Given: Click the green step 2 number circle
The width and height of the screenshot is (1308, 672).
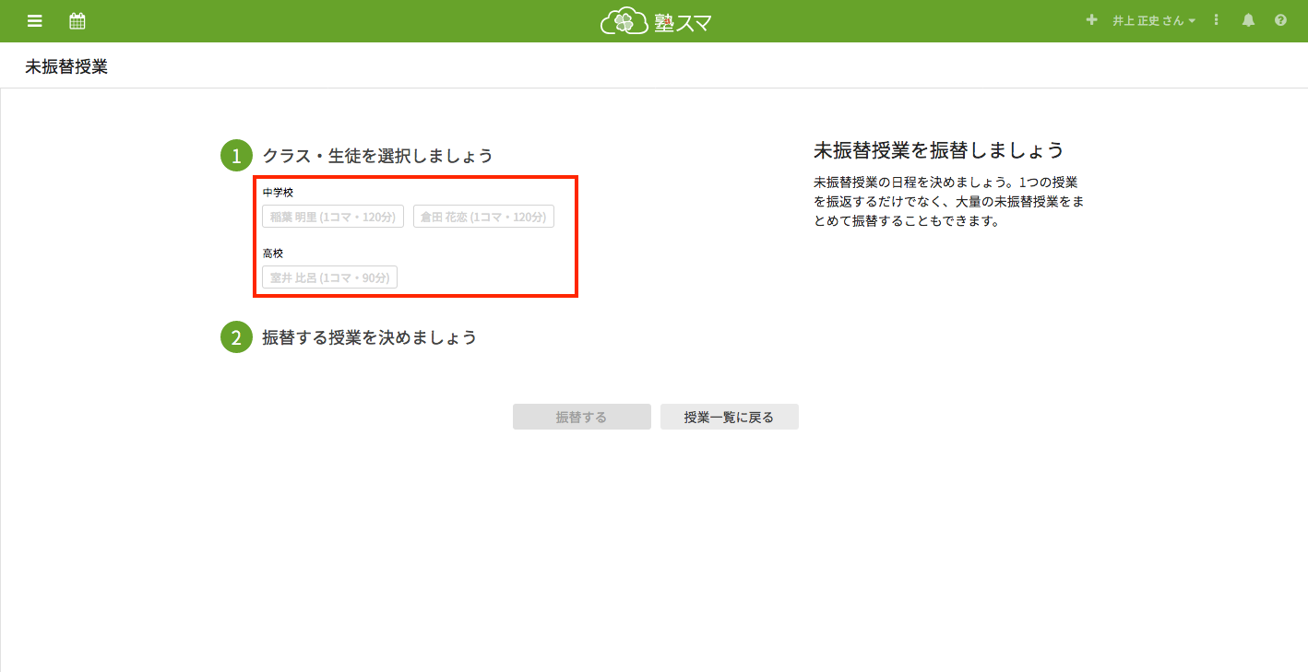Looking at the screenshot, I should 236,337.
